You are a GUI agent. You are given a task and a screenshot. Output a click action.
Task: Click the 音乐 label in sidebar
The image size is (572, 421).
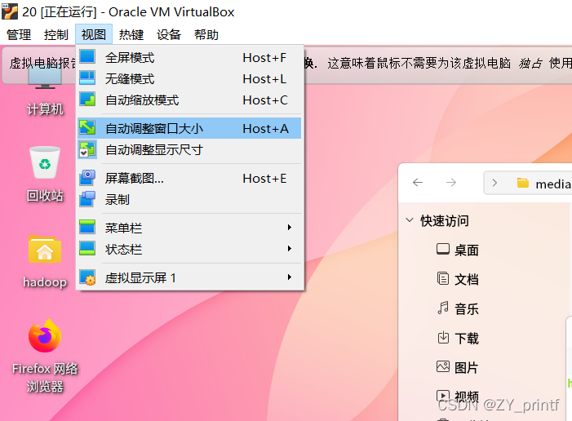click(x=467, y=309)
